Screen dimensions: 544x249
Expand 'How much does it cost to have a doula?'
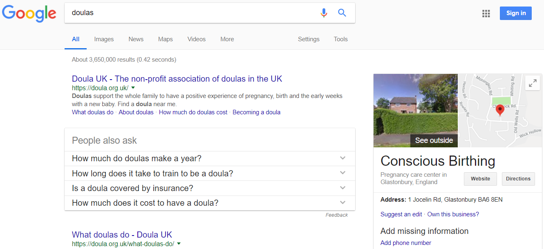(x=343, y=203)
